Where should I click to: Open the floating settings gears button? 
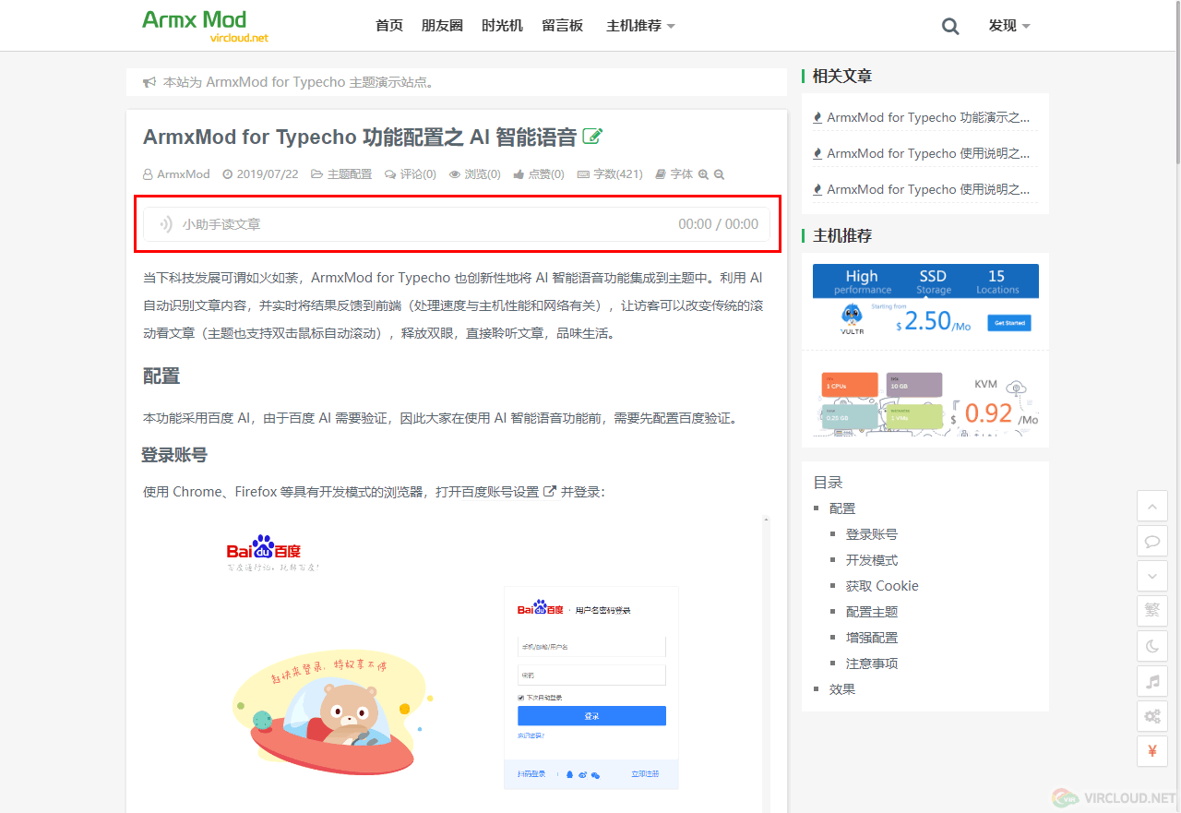click(1152, 716)
